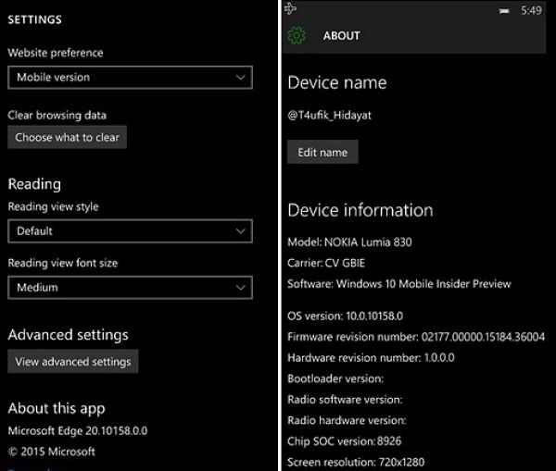Click the Reading section heading
Image resolution: width=556 pixels, height=471 pixels.
click(34, 184)
